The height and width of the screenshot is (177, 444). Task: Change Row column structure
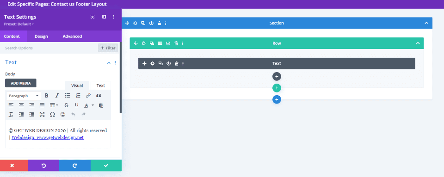click(160, 43)
